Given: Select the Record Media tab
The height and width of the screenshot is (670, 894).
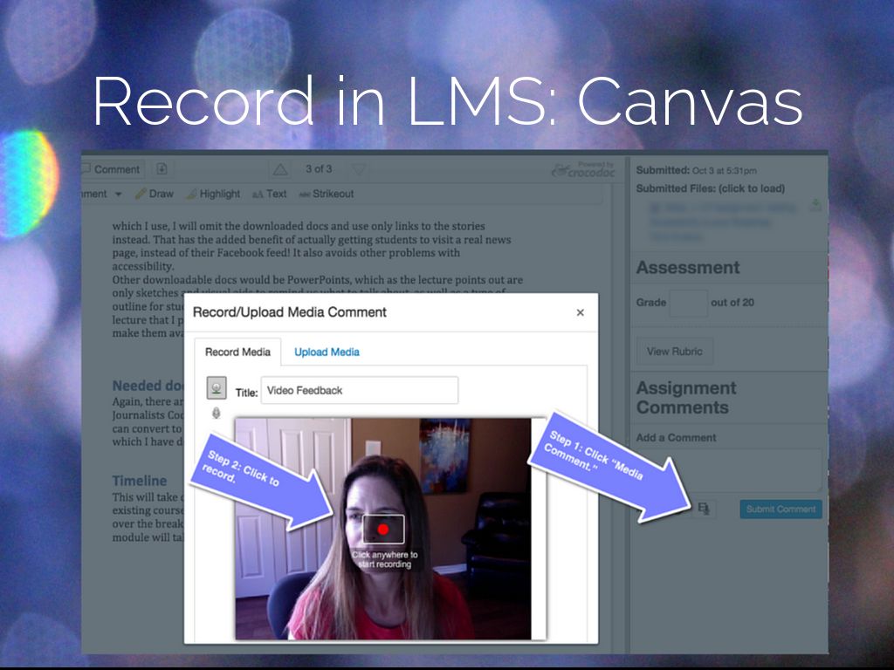Looking at the screenshot, I should coord(237,352).
